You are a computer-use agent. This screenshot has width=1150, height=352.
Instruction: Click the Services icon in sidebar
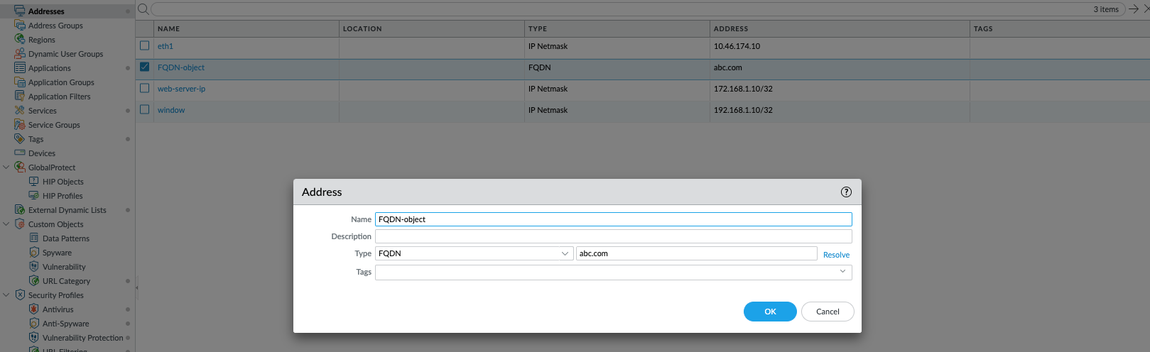[x=20, y=111]
